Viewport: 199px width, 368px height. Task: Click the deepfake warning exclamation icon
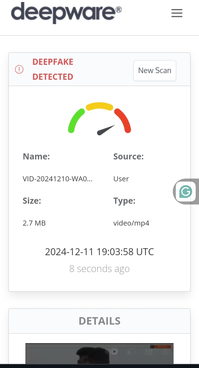19,69
